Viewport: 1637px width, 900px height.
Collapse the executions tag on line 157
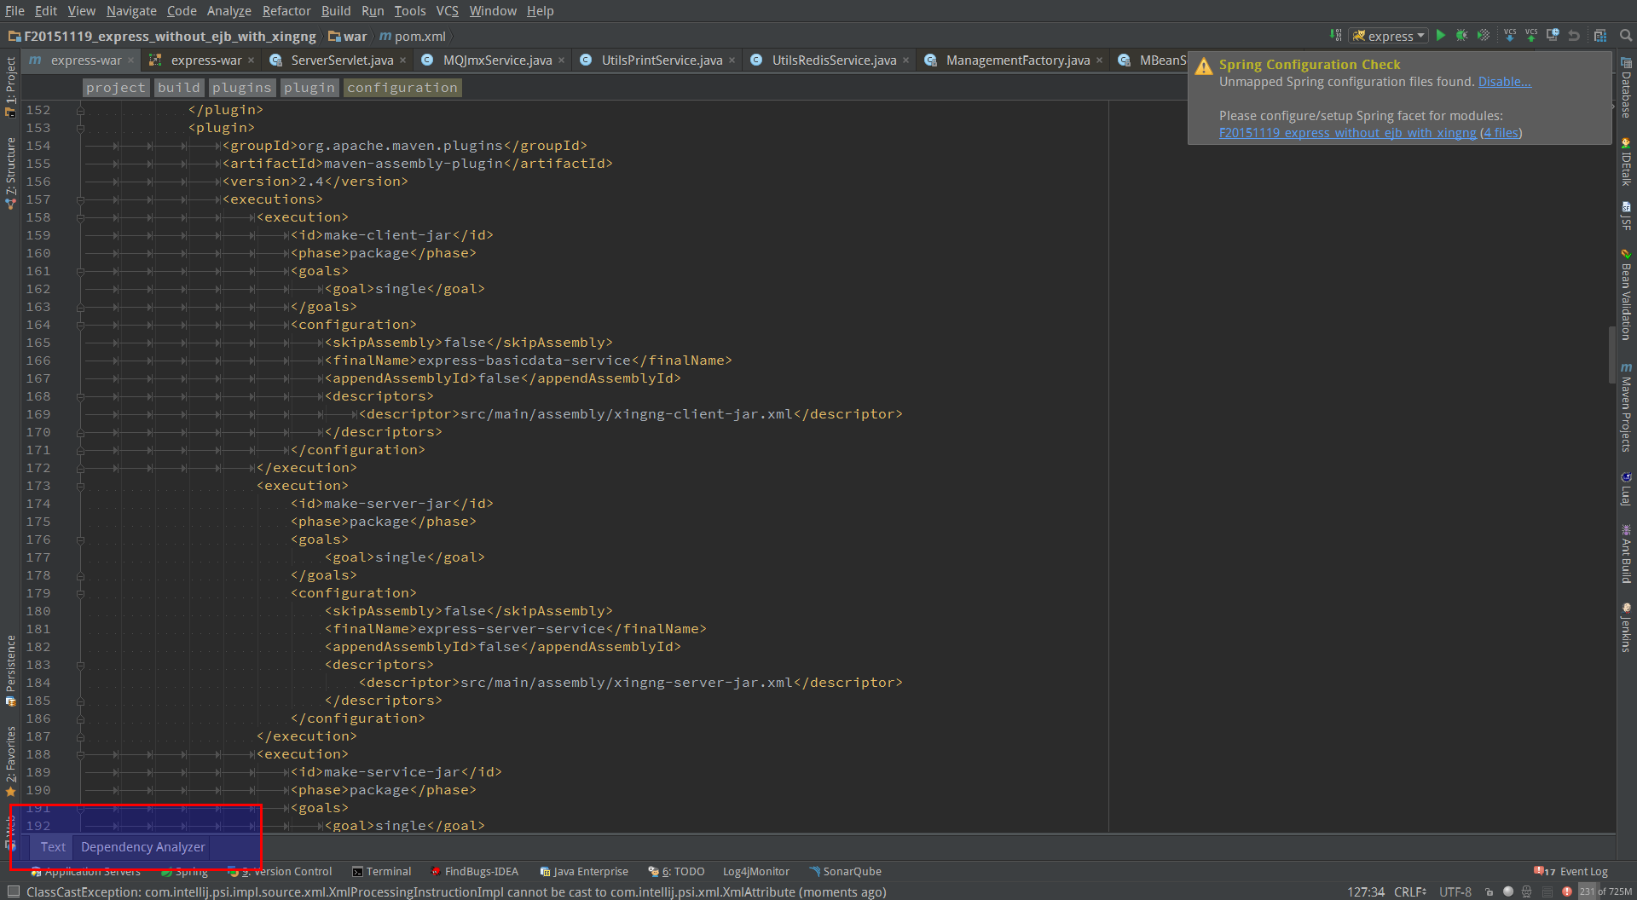[80, 199]
